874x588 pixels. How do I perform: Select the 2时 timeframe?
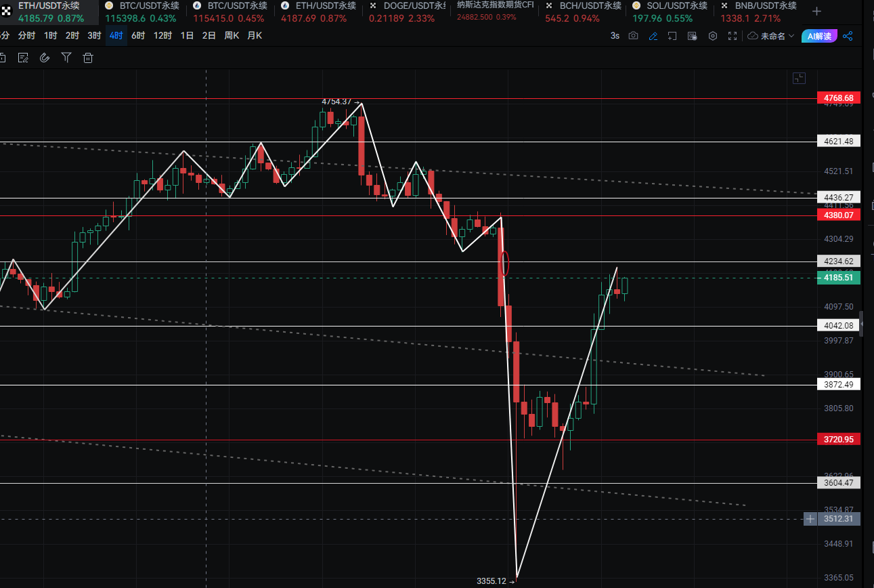72,36
